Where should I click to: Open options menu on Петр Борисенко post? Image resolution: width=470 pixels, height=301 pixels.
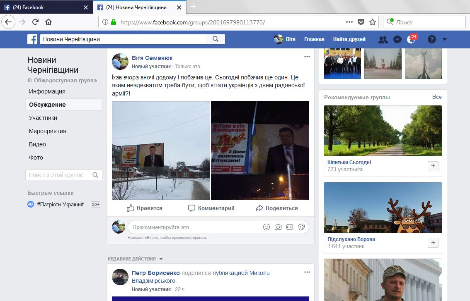307,272
